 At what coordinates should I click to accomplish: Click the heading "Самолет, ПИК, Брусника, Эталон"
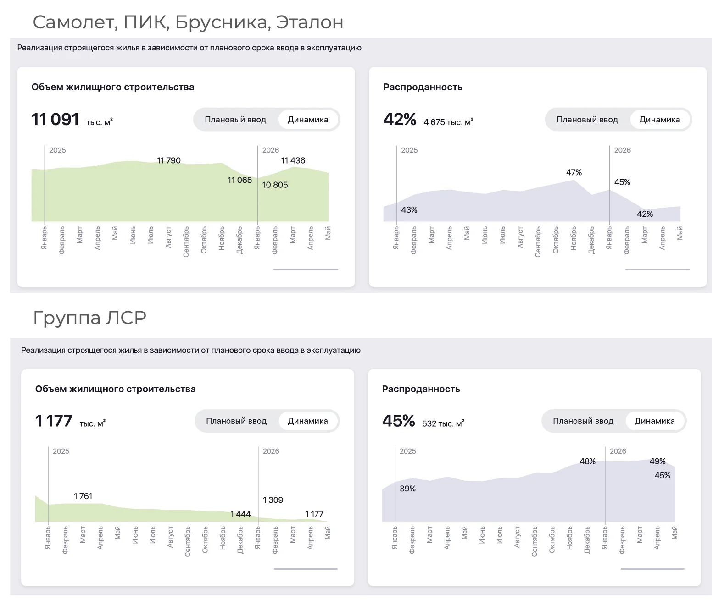188,22
